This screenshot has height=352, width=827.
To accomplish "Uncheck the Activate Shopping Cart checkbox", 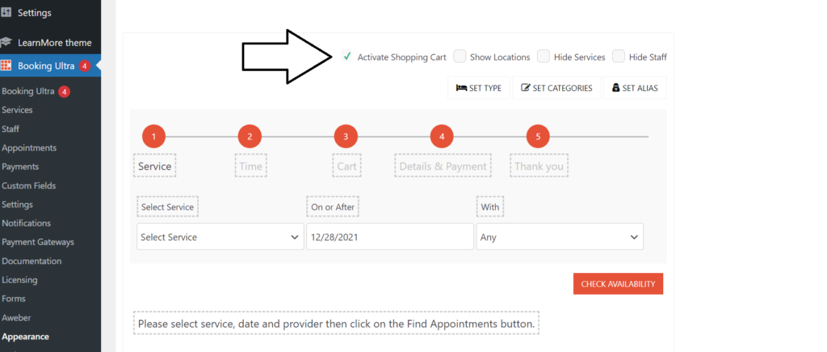I will point(346,56).
